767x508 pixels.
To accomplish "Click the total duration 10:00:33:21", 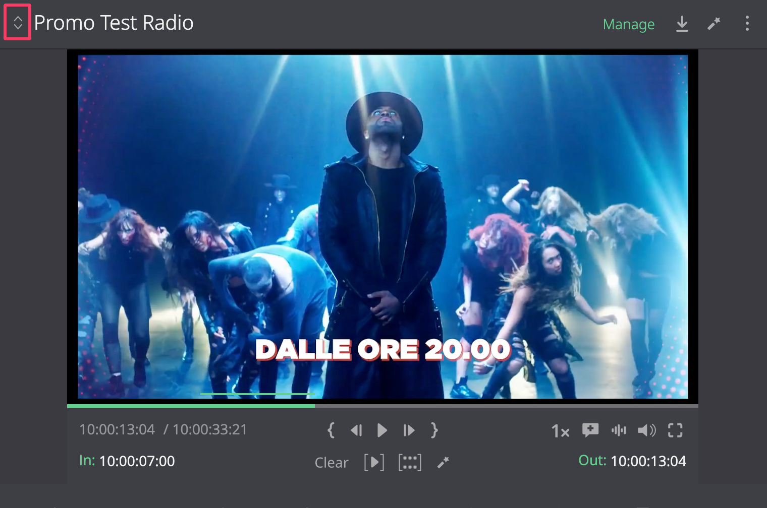I will click(210, 429).
